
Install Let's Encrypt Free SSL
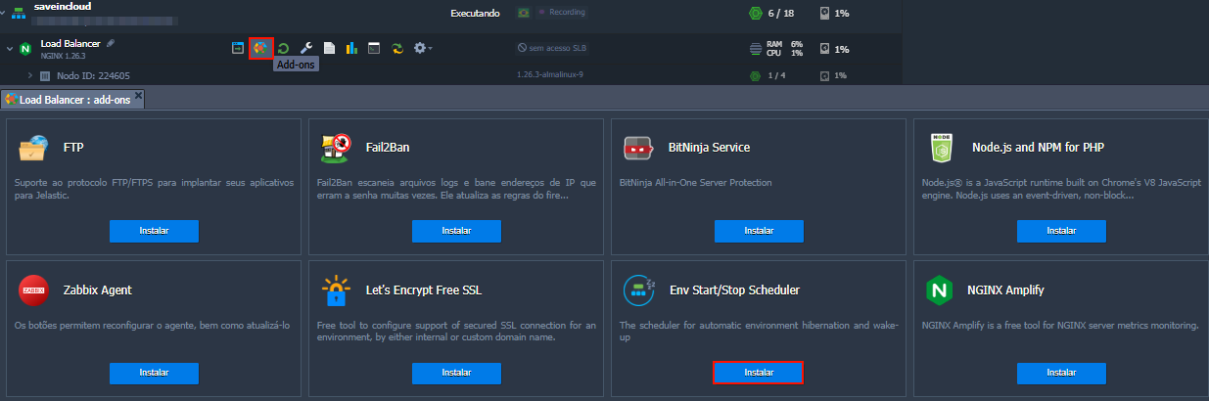pos(456,373)
